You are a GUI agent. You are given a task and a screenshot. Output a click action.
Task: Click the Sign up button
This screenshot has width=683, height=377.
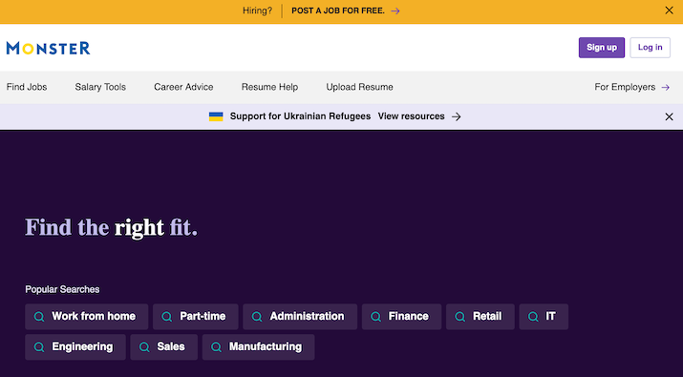tap(602, 48)
